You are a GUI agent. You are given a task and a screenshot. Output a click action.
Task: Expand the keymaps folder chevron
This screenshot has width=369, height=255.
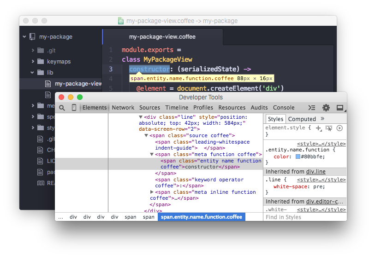33,61
